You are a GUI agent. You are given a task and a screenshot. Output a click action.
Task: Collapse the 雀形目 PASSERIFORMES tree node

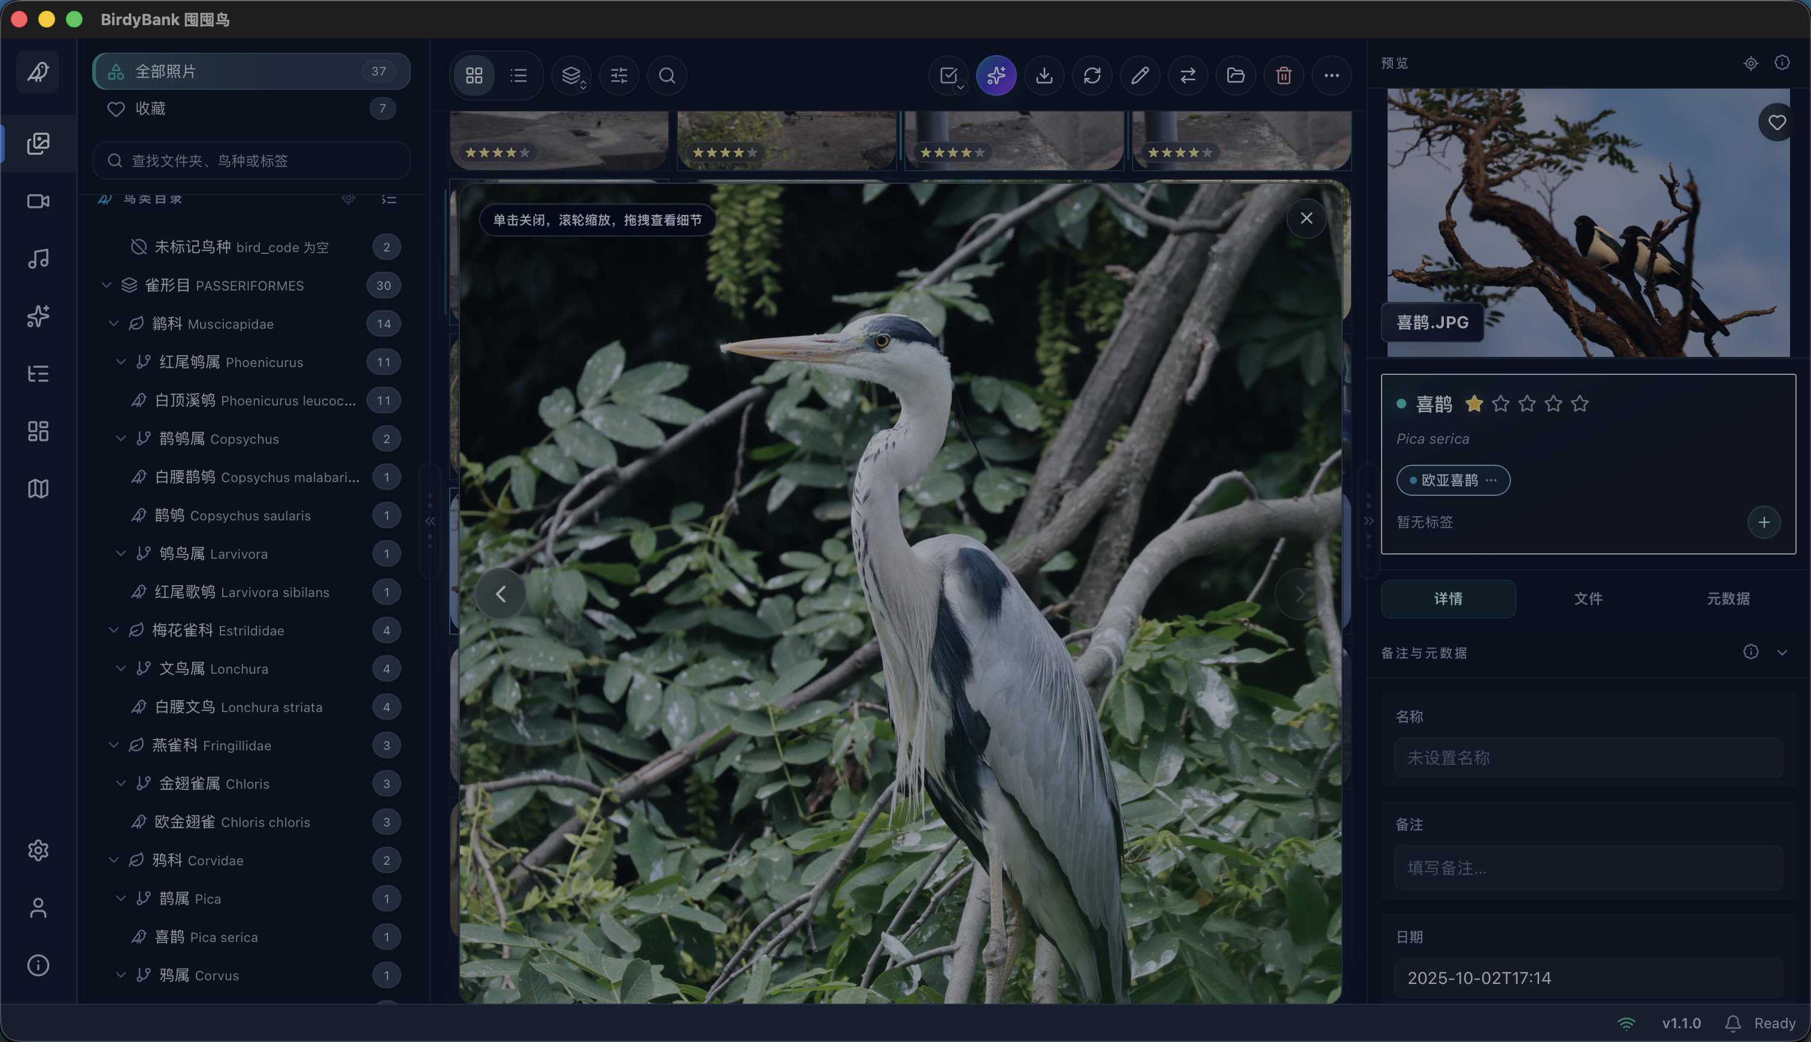coord(107,285)
